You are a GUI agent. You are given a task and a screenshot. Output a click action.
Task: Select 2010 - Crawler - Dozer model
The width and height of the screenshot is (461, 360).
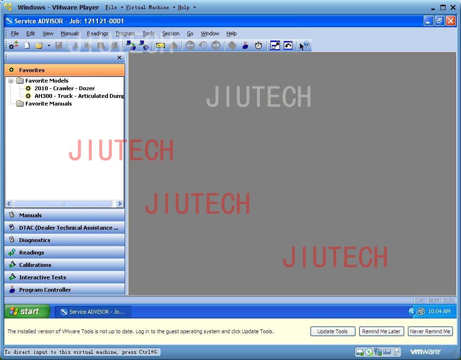(x=64, y=88)
